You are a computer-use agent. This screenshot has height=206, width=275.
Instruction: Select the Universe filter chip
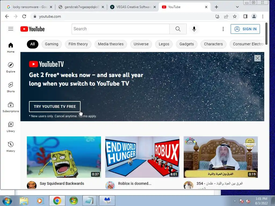point(141,44)
